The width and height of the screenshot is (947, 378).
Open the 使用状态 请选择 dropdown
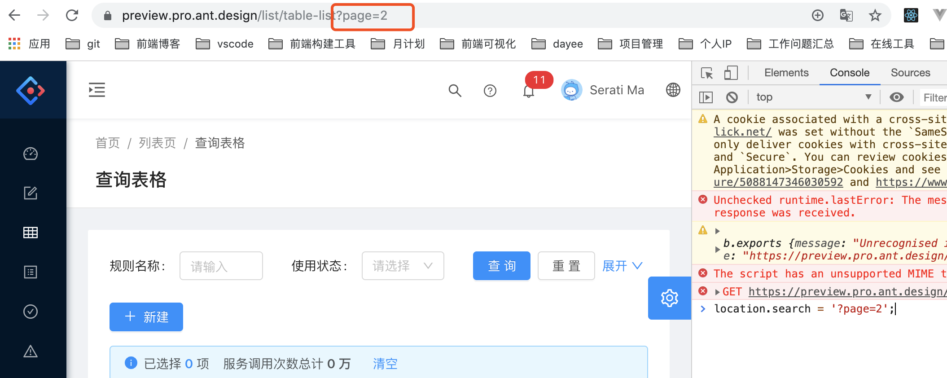tap(403, 266)
